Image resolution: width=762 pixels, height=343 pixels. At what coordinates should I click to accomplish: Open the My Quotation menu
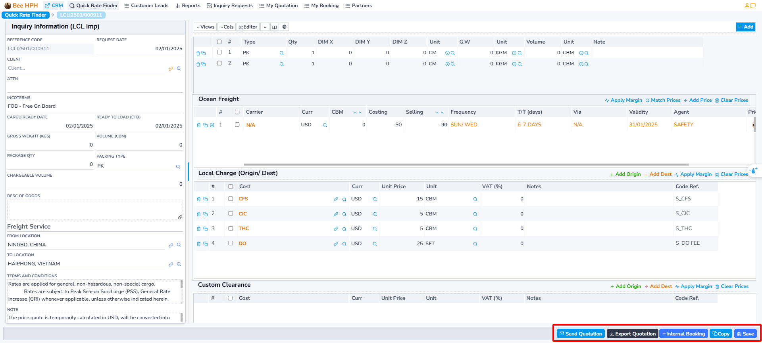(x=278, y=6)
